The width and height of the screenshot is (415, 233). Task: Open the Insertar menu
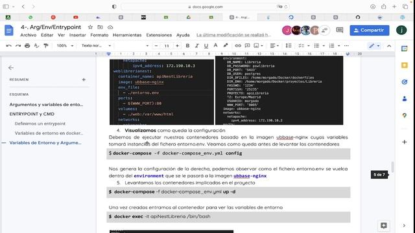click(x=78, y=35)
